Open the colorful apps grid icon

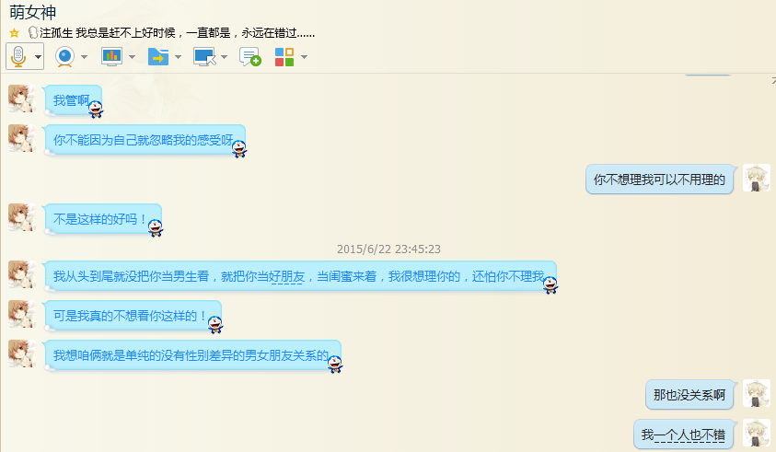284,57
